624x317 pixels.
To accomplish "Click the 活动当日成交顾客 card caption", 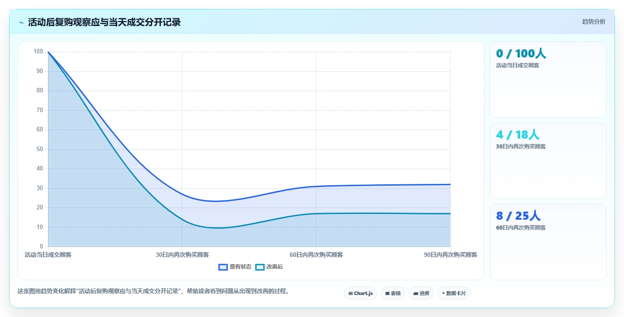I will point(518,65).
